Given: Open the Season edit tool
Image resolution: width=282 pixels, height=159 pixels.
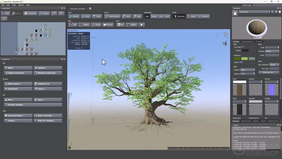Looking at the screenshot, I should click(x=108, y=25).
